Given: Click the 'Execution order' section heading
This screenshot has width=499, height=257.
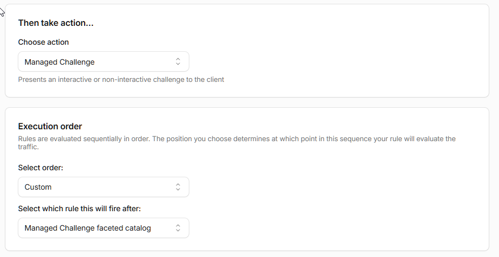Looking at the screenshot, I should click(50, 127).
